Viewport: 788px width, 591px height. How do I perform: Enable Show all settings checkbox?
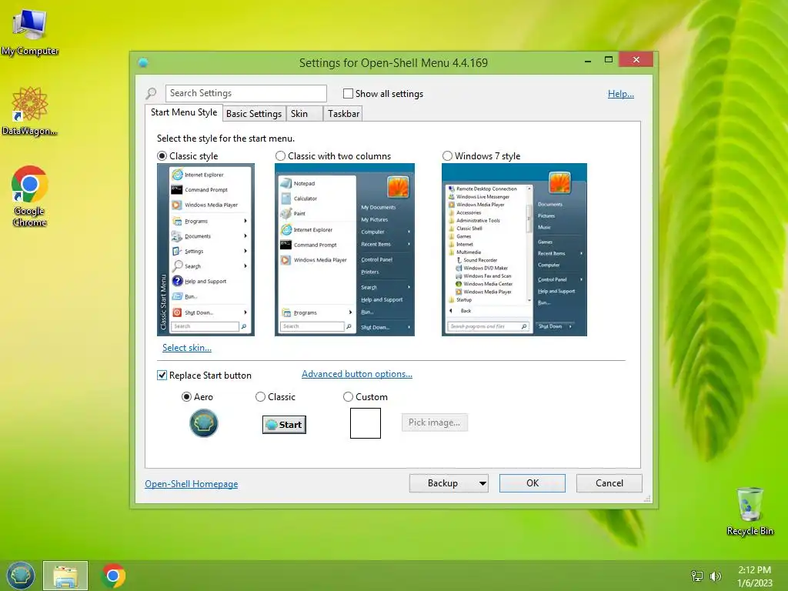pyautogui.click(x=348, y=93)
